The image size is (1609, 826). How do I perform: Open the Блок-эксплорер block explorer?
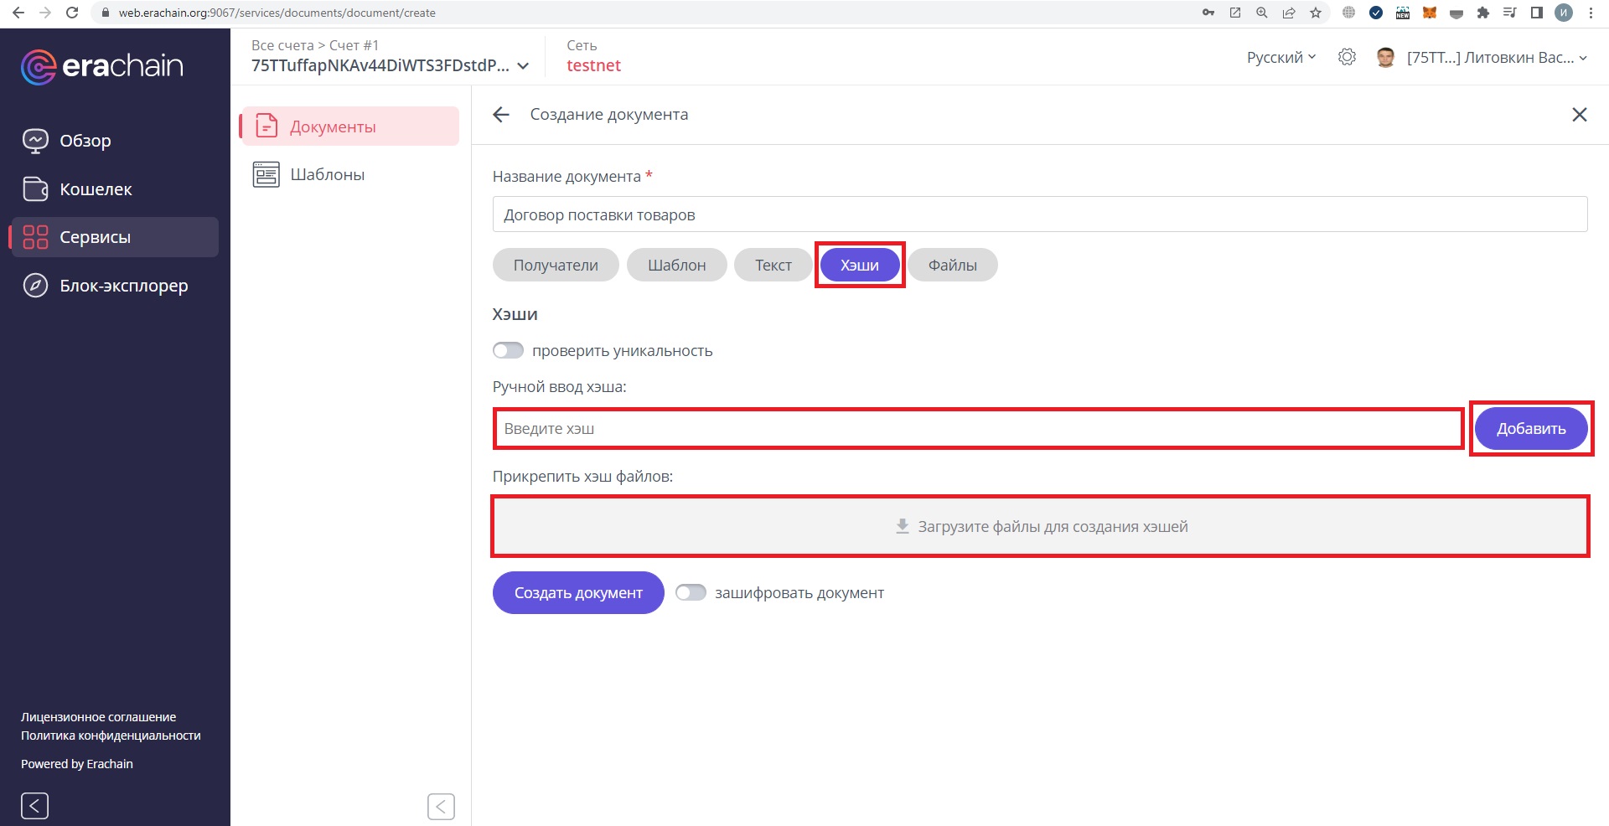pos(122,286)
